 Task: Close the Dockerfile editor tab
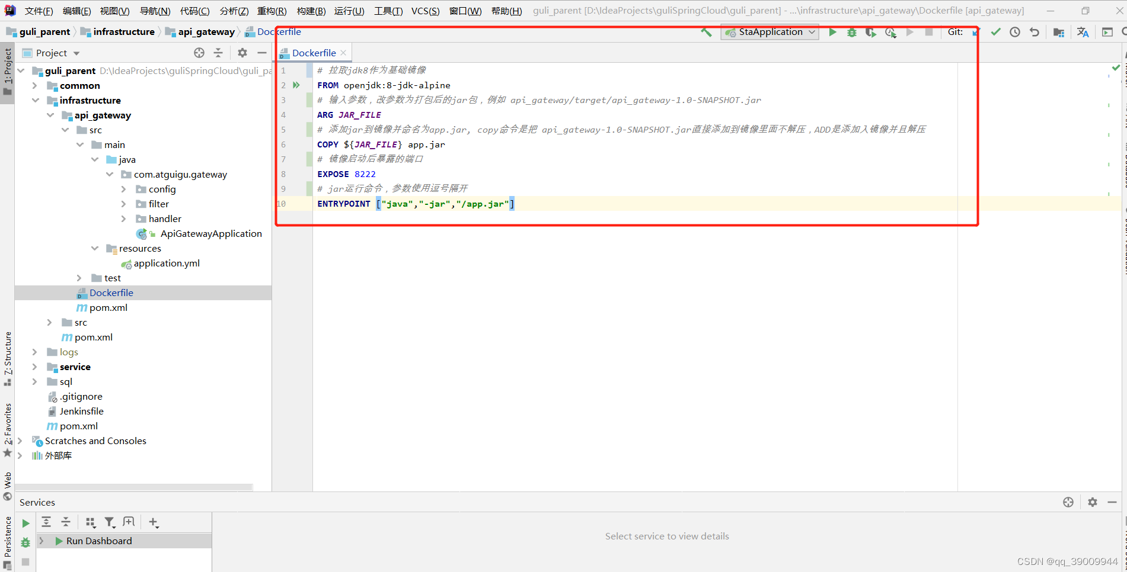click(343, 53)
